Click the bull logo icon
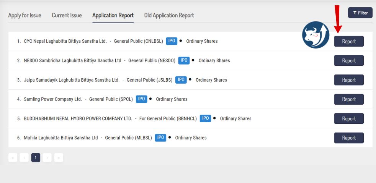Image resolution: width=376 pixels, height=183 pixels. click(316, 35)
